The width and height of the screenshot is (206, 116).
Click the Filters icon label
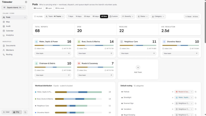tap(38, 16)
